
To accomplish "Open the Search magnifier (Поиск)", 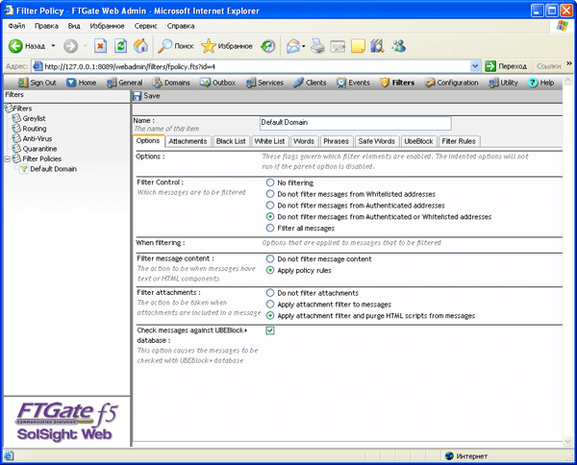I will pyautogui.click(x=176, y=46).
